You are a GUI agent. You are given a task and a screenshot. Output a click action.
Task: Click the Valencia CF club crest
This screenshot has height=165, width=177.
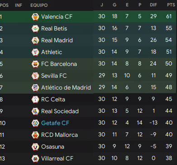point(35,17)
